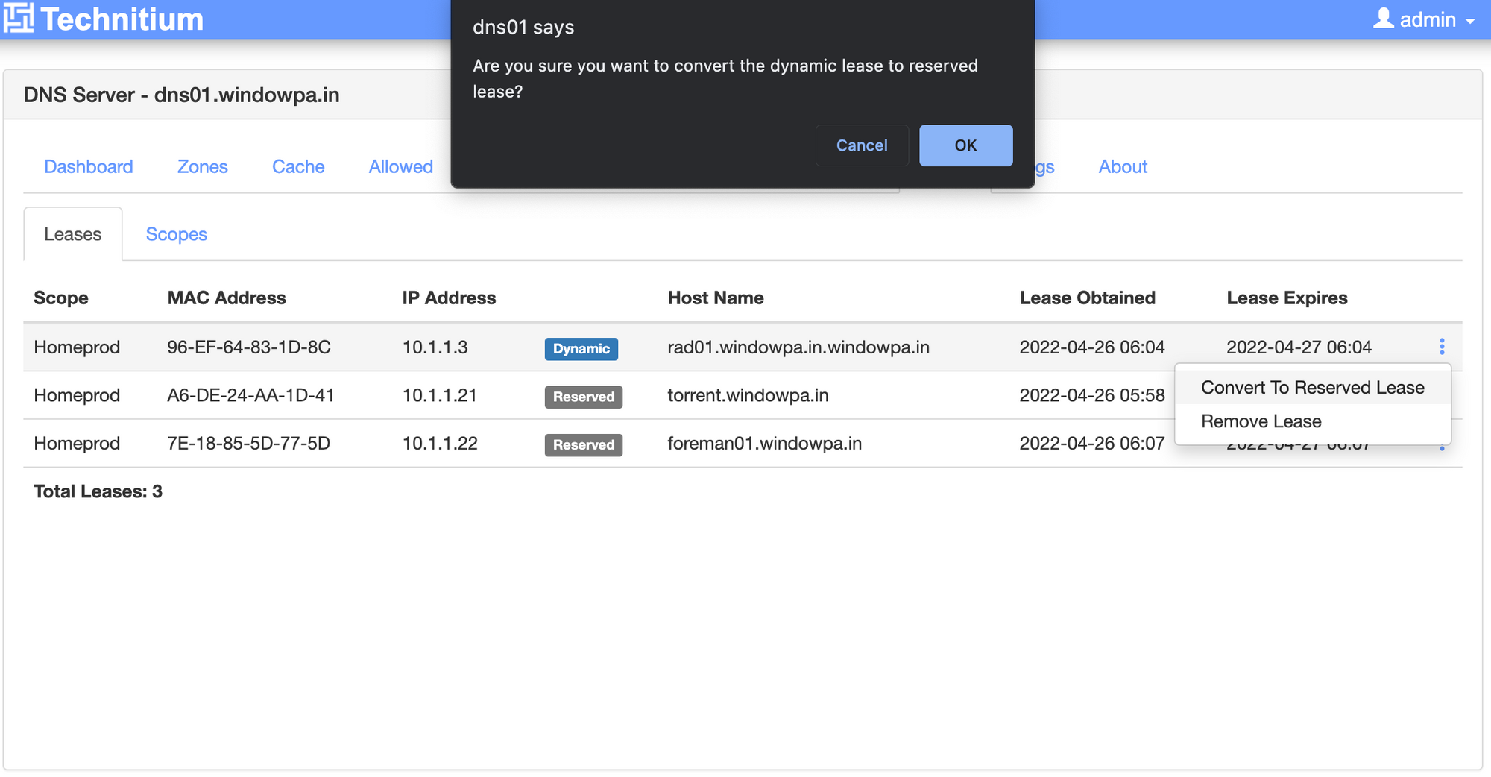Click IP address 10.1.1.22
The image size is (1491, 777).
pyautogui.click(x=440, y=444)
